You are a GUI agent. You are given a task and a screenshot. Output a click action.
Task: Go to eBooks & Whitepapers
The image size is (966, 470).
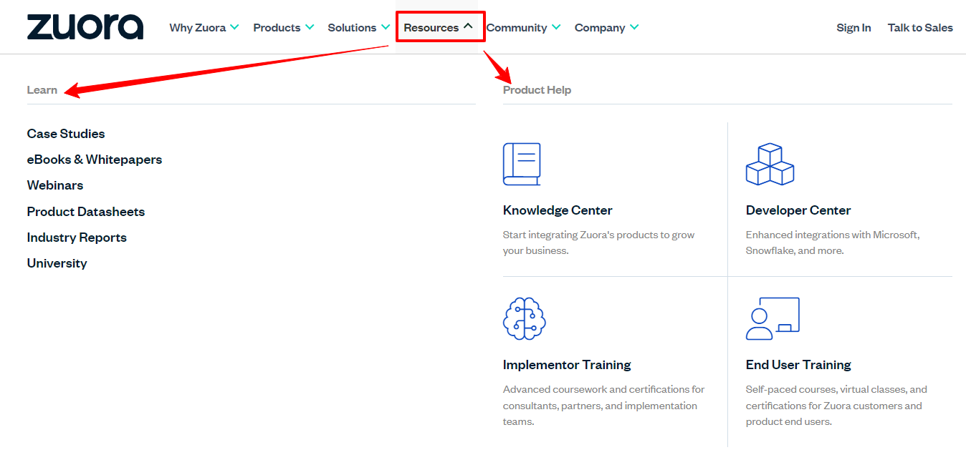95,160
